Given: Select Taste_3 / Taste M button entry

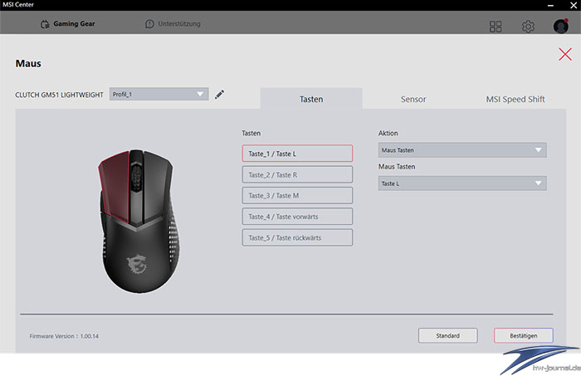Looking at the screenshot, I should (297, 196).
